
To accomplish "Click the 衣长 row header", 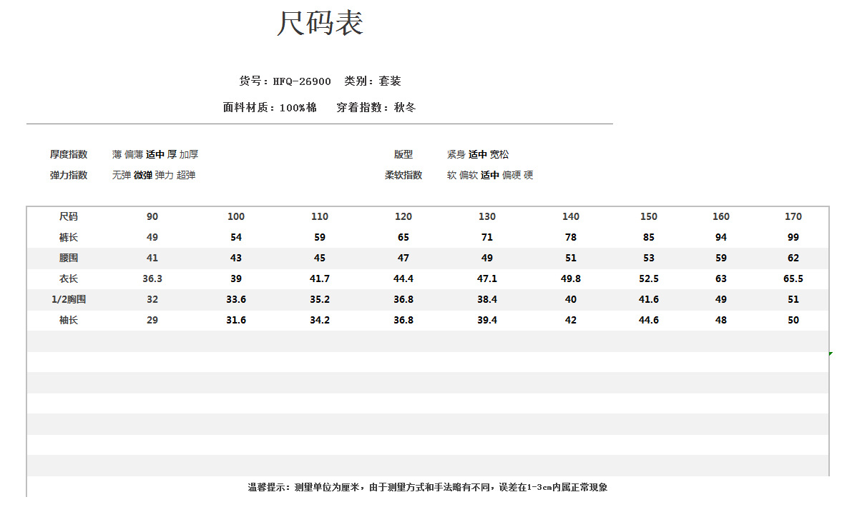I will click(x=69, y=278).
